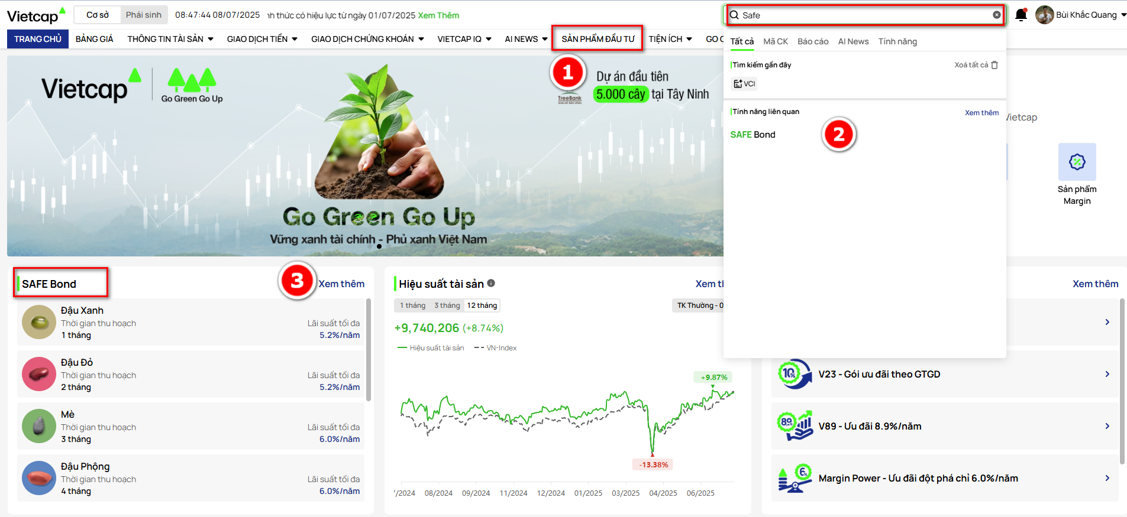Click the user avatar picture

click(1044, 15)
